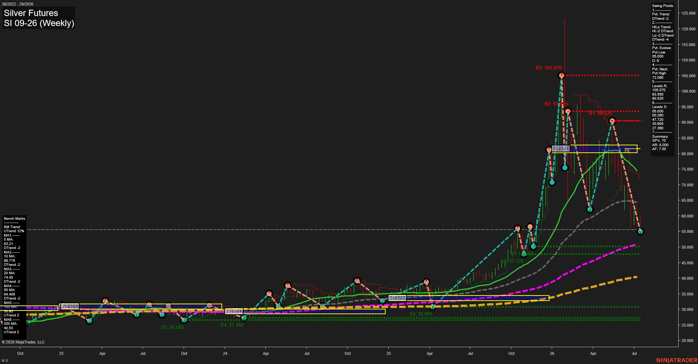The width and height of the screenshot is (698, 364).
Task: Click the BM Trend UTrend 12% entry
Action: tap(14, 229)
